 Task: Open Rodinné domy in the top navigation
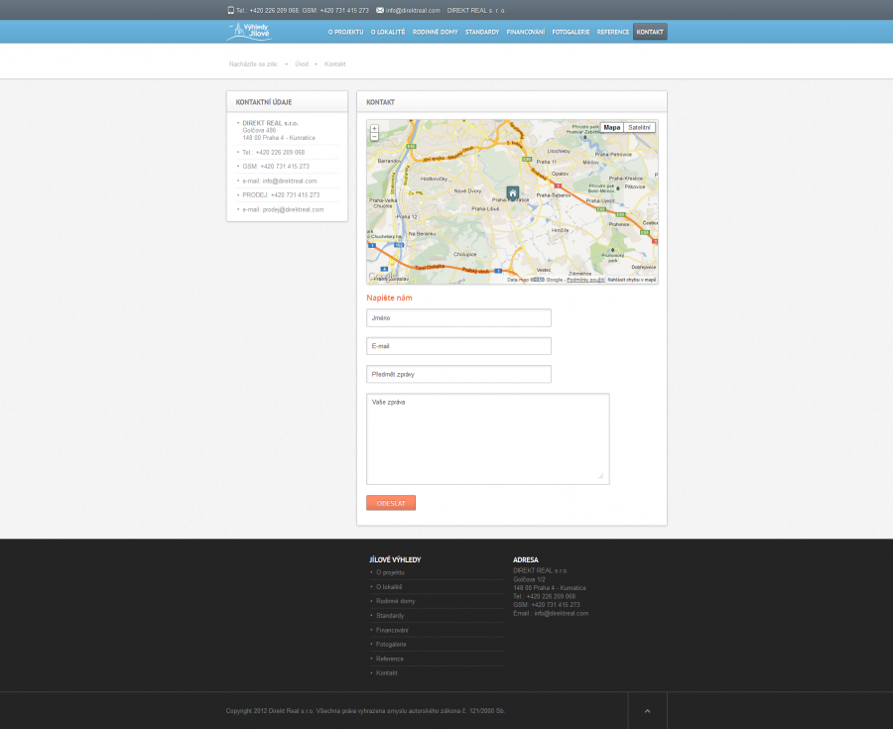[437, 32]
